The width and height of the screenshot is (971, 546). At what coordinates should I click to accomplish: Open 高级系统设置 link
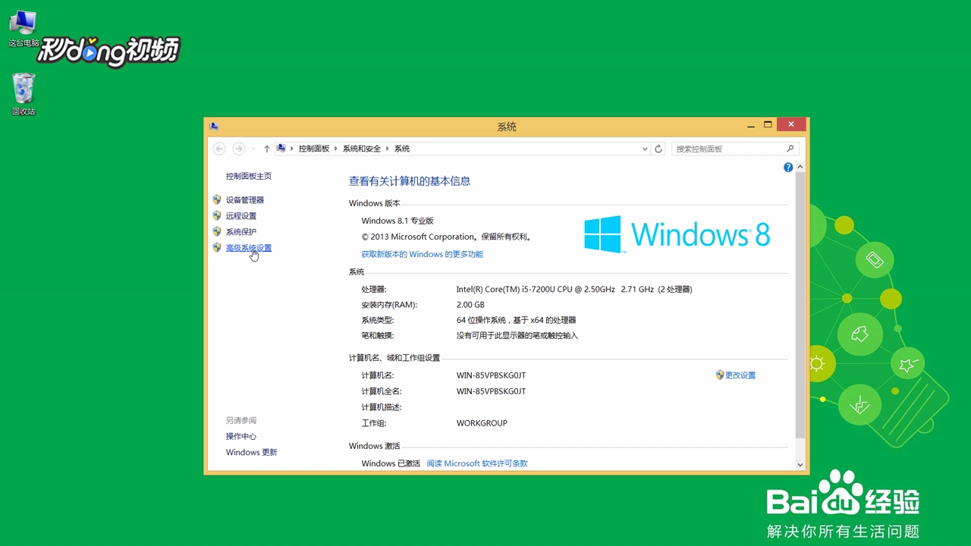(x=248, y=248)
